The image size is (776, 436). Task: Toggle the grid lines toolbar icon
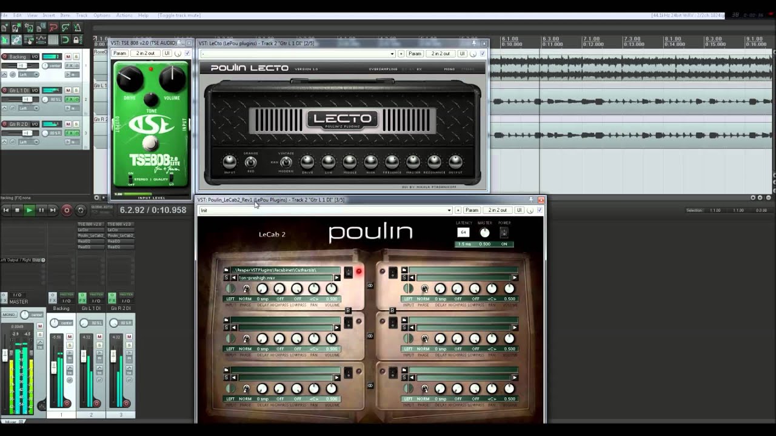[x=53, y=40]
